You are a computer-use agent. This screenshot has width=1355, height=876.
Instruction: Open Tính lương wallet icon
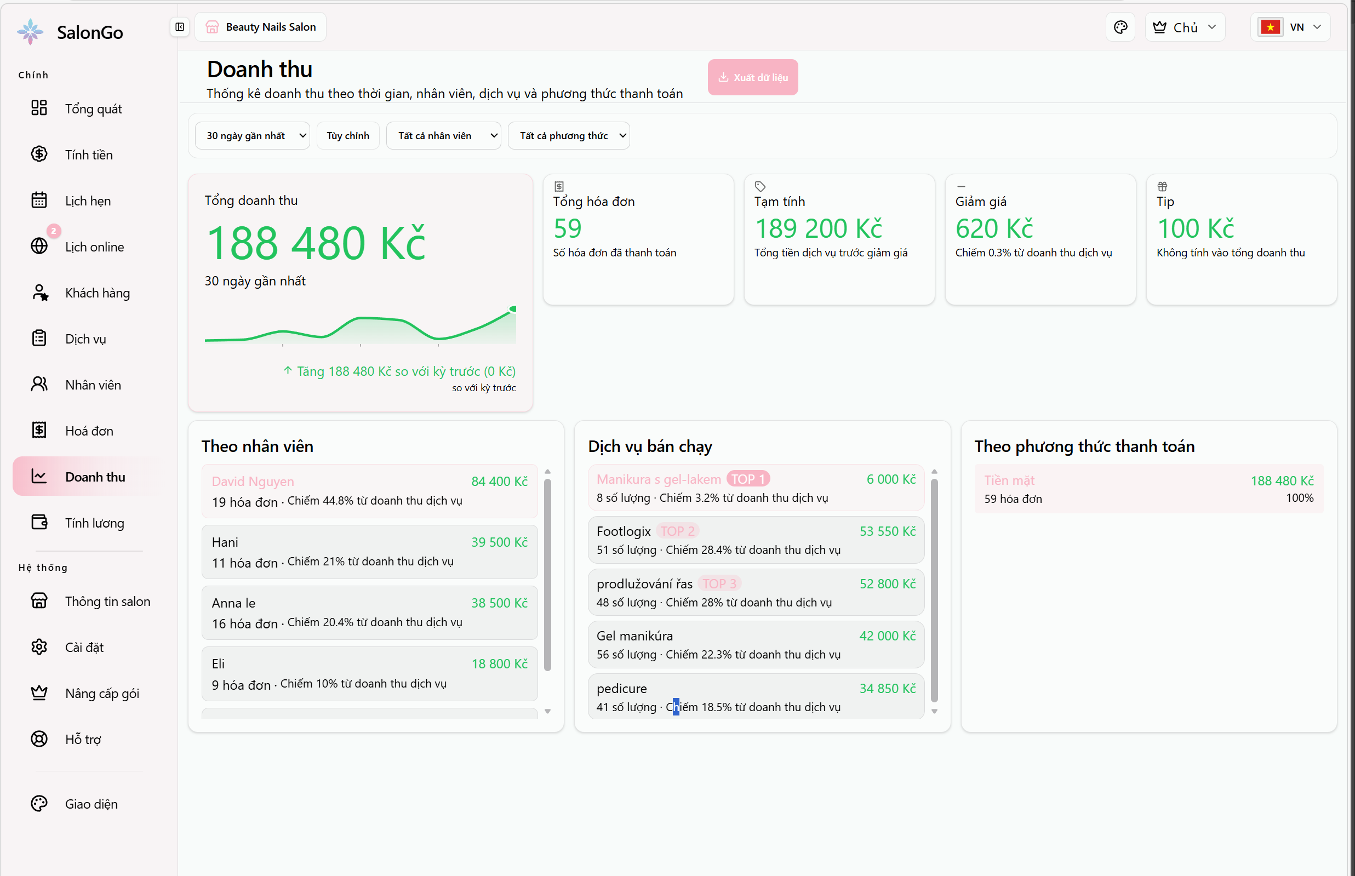[x=39, y=522]
